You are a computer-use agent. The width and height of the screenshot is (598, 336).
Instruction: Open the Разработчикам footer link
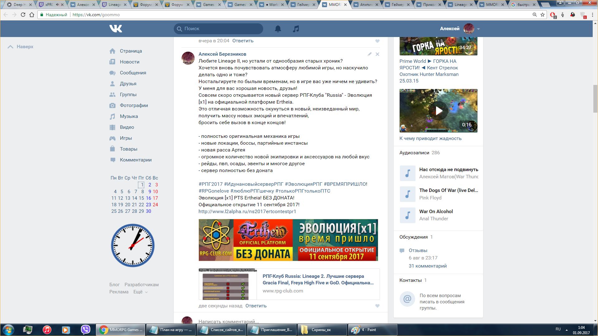142,285
